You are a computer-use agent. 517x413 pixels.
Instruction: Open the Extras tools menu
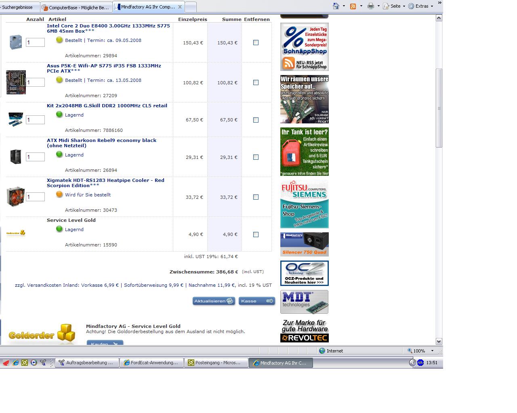[x=420, y=6]
